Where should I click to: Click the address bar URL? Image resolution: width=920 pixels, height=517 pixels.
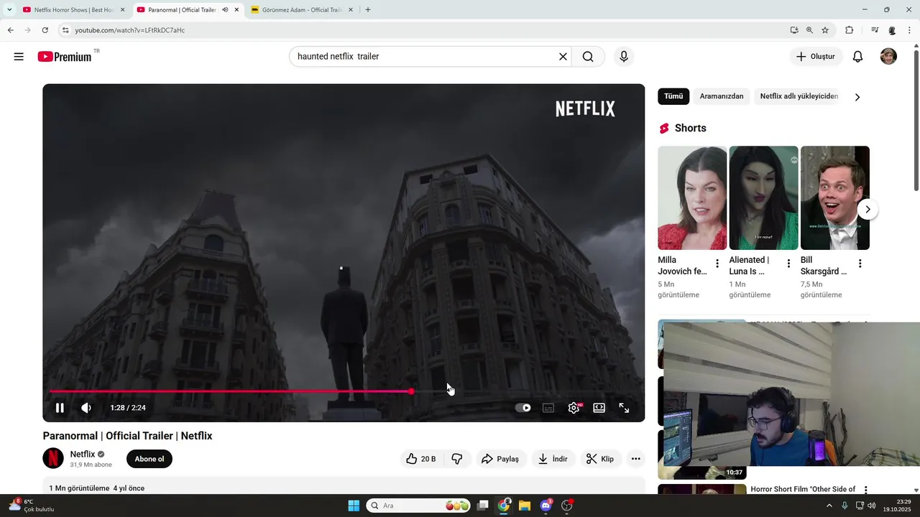point(130,30)
